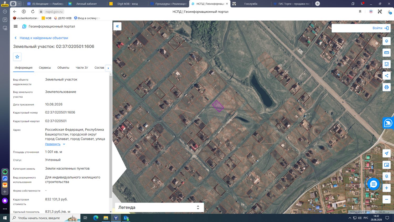Click the Windows search box
Screen dimensions: 394x222
[x=45, y=218]
